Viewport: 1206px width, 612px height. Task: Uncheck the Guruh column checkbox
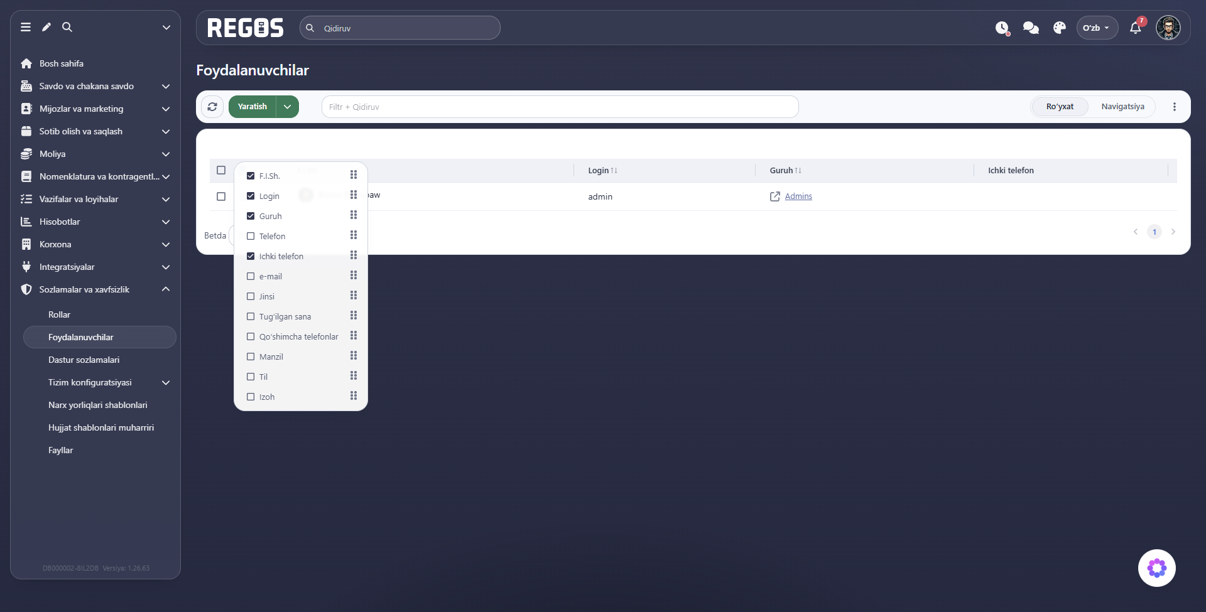tap(251, 216)
